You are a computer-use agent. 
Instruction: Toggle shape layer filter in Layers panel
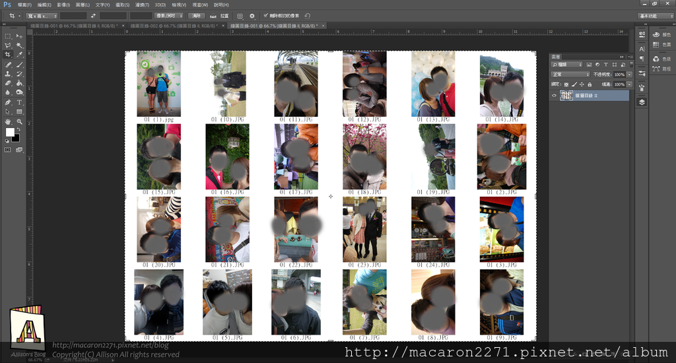tap(615, 65)
